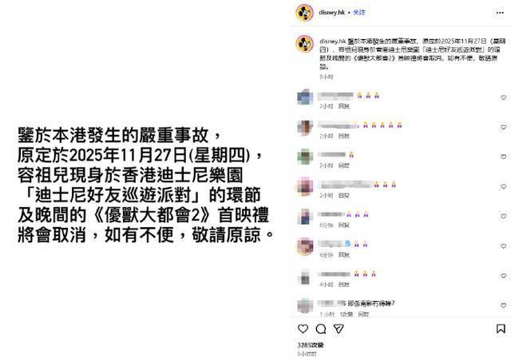511x361 pixels.
Task: Open the first commenter's blurred avatar
Action: (x=305, y=97)
